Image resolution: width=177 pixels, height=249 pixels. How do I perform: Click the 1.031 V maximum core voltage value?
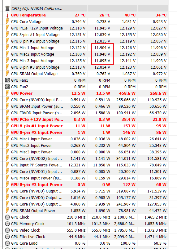point(129,22)
